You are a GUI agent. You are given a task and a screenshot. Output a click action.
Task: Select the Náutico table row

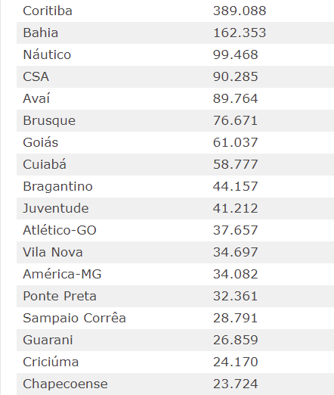click(175, 54)
